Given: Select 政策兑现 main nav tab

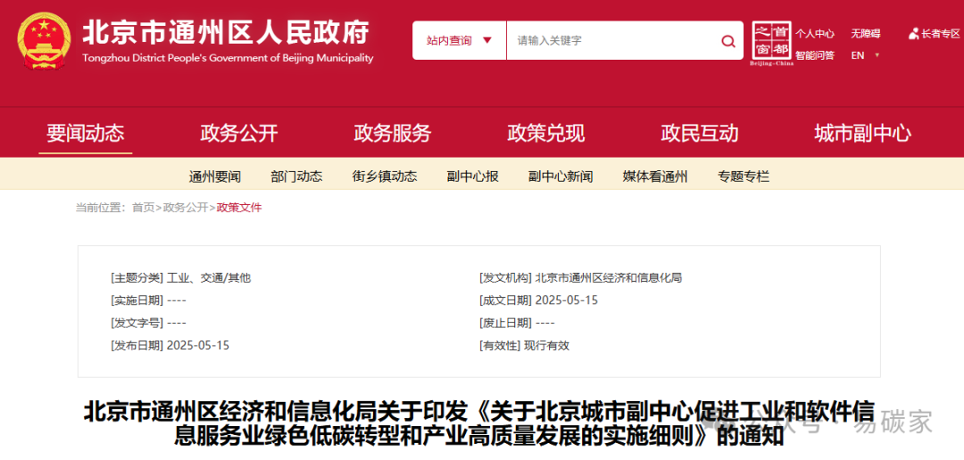Looking at the screenshot, I should click(x=546, y=133).
